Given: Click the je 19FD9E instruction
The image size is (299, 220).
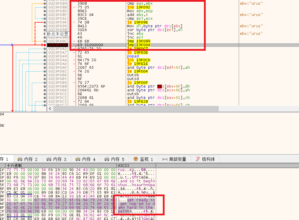Looking at the screenshot, I should click(138, 22).
